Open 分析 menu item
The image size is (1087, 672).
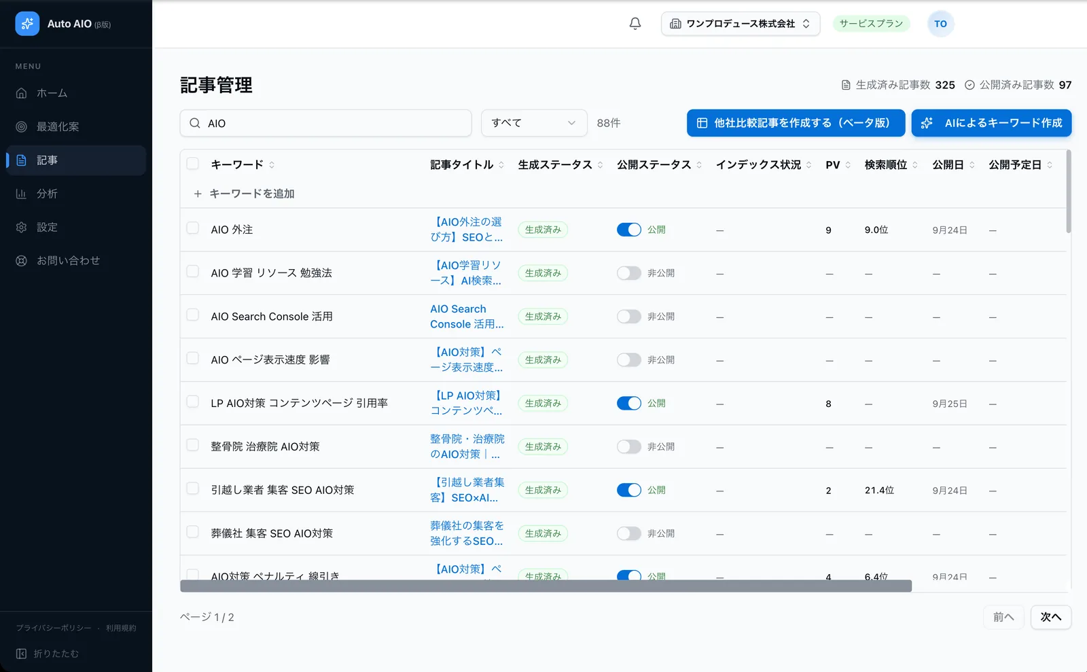pos(76,194)
